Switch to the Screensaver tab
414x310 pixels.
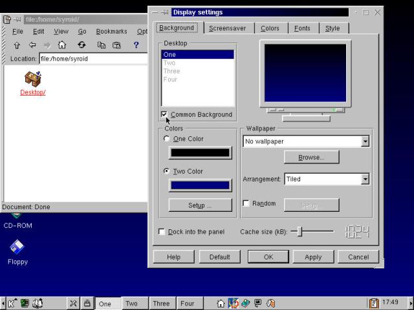[226, 28]
